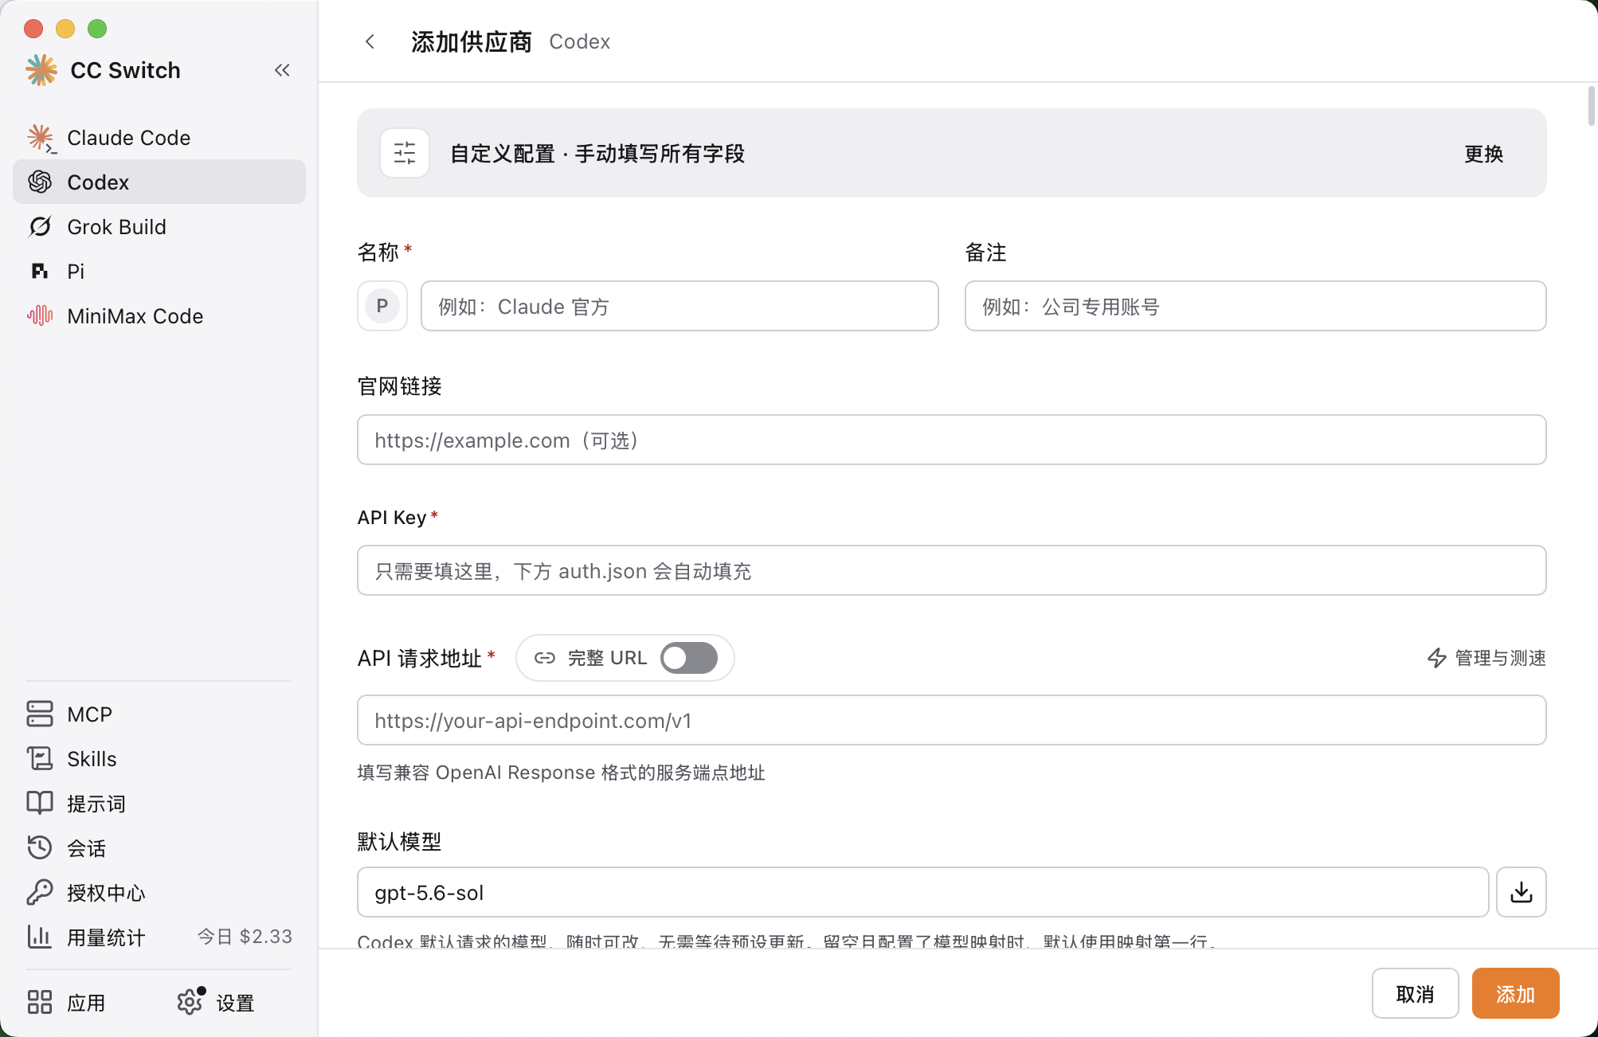Viewport: 1598px width, 1037px height.
Task: Click the 自定义配置 sliders icon
Action: (x=405, y=153)
